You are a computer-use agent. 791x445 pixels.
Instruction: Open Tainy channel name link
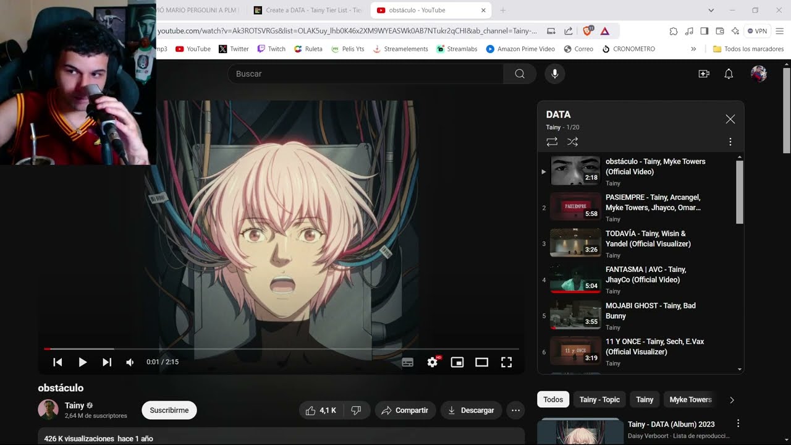click(74, 405)
